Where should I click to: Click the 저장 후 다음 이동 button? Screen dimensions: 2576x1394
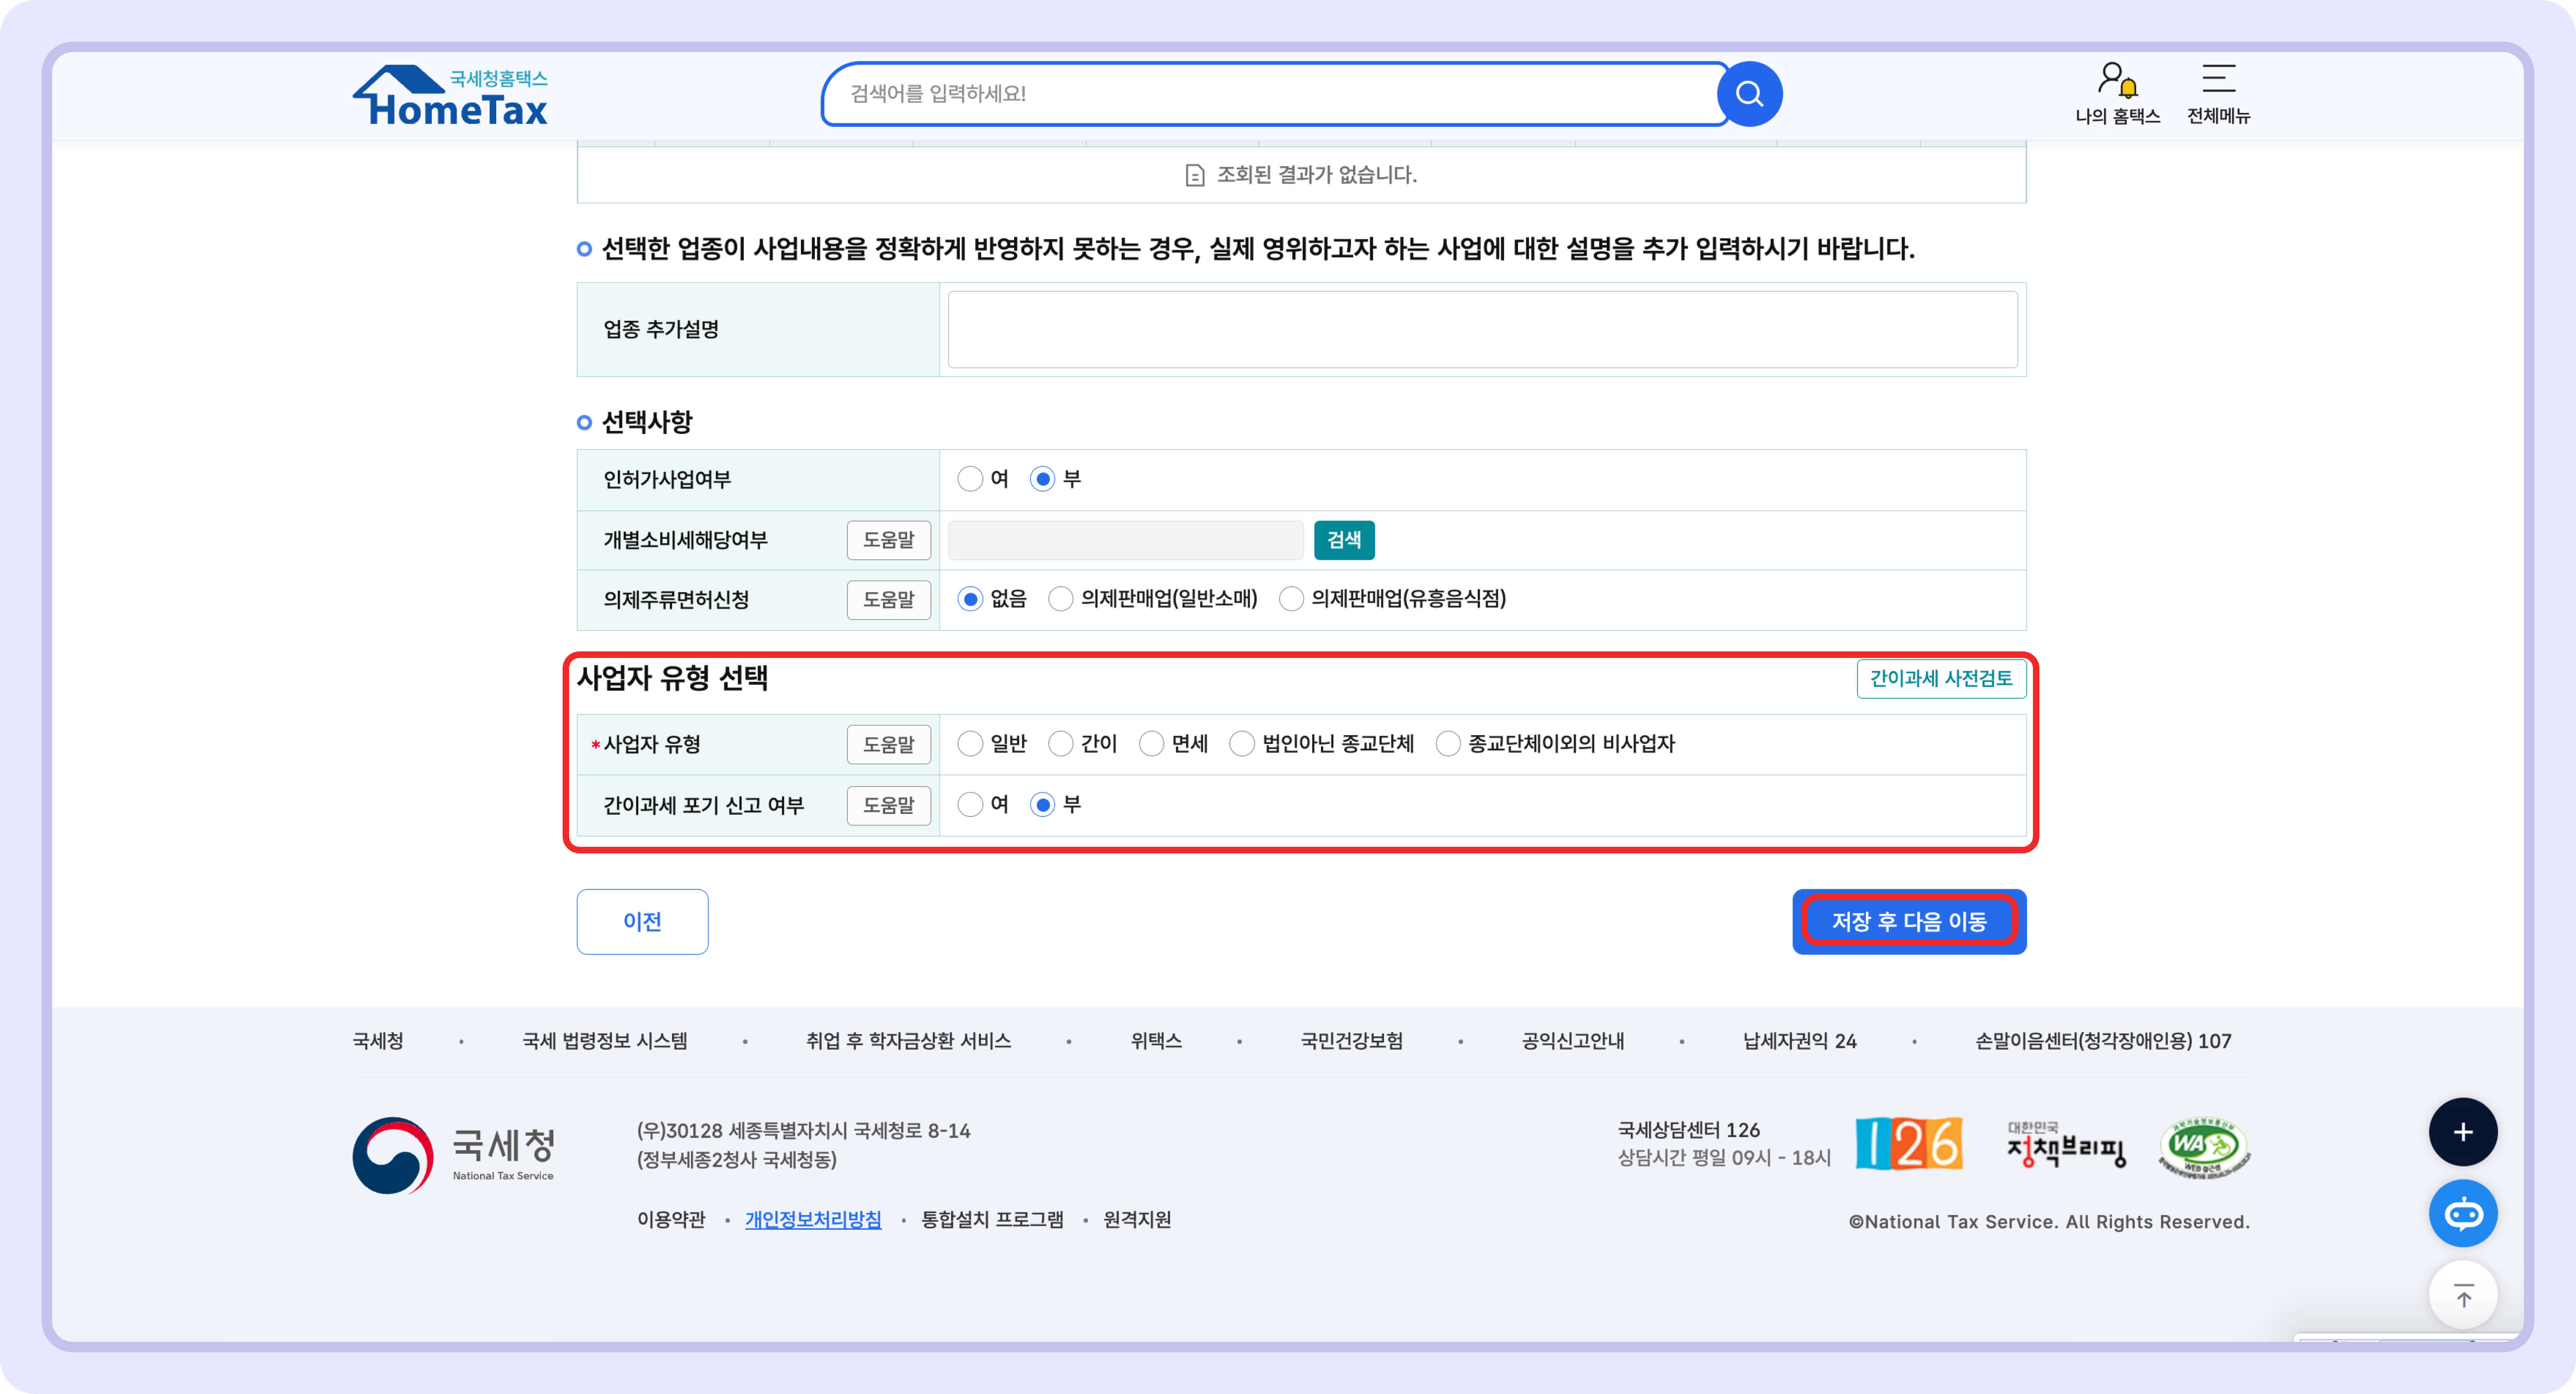1908,922
